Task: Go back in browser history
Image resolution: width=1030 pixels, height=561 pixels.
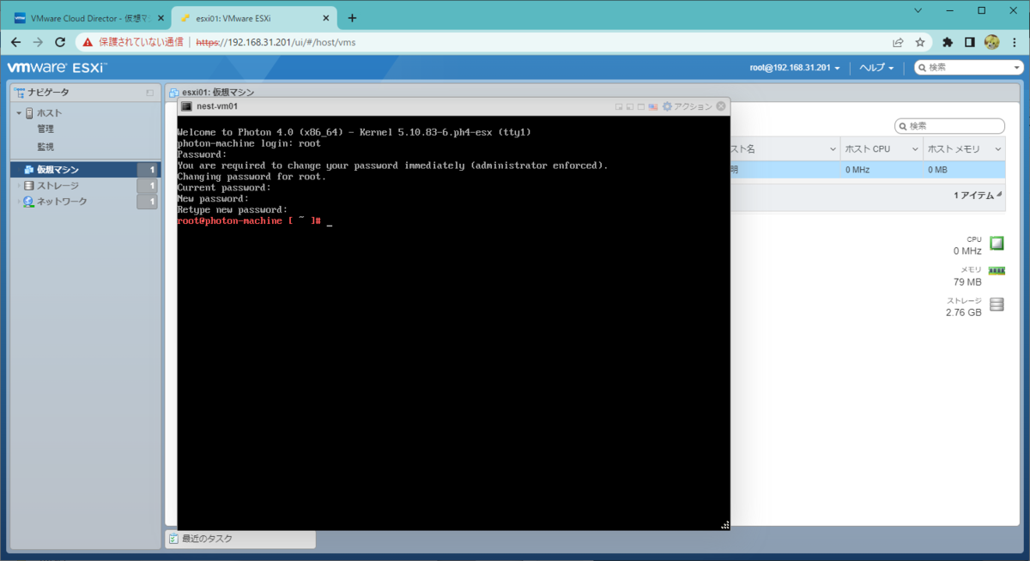Action: 15,41
